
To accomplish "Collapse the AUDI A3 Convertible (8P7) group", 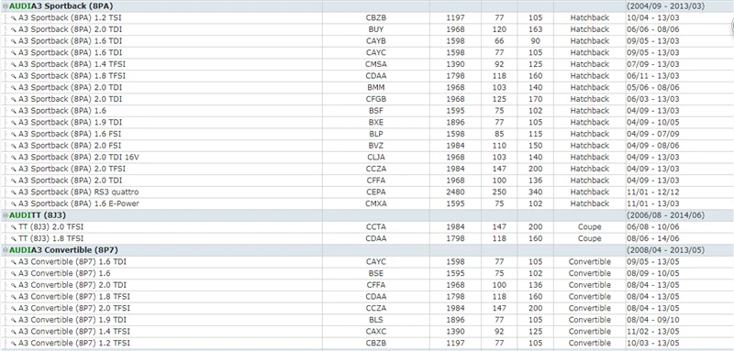I will point(6,250).
